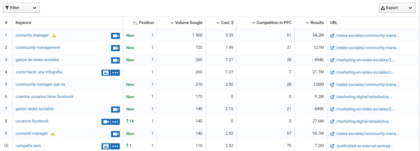Image resolution: width=420 pixels, height=151 pixels.
Task: Click video icon for gestor de redes sociales
Action: pos(115,60)
